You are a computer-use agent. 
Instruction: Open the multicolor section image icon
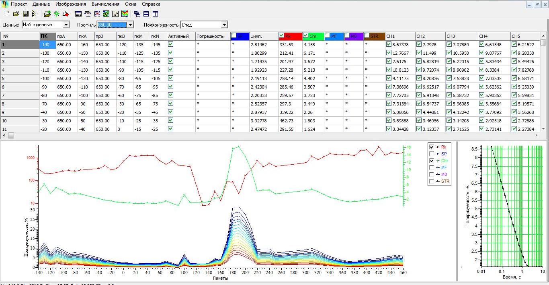(125, 14)
